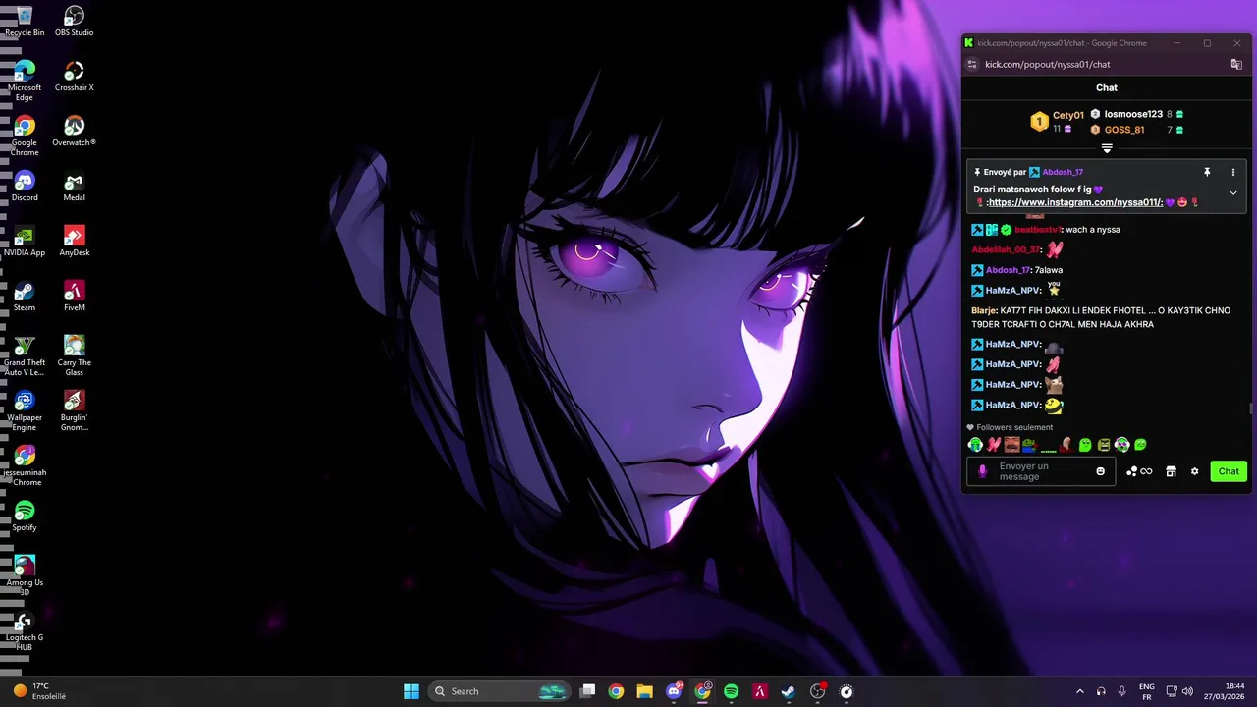The image size is (1257, 707).
Task: Open Logitech G HUB desktop shortcut
Action: click(25, 630)
